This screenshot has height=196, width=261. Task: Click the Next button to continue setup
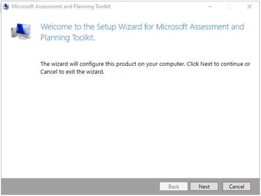click(x=204, y=186)
